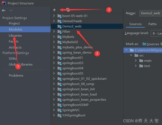Click the module Name input field
Viewport: 162px width, 125px height.
click(x=151, y=13)
